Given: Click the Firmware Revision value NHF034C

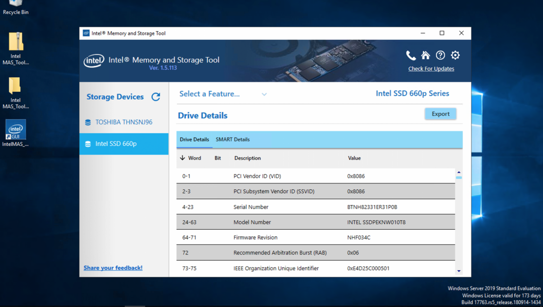Looking at the screenshot, I should point(359,238).
